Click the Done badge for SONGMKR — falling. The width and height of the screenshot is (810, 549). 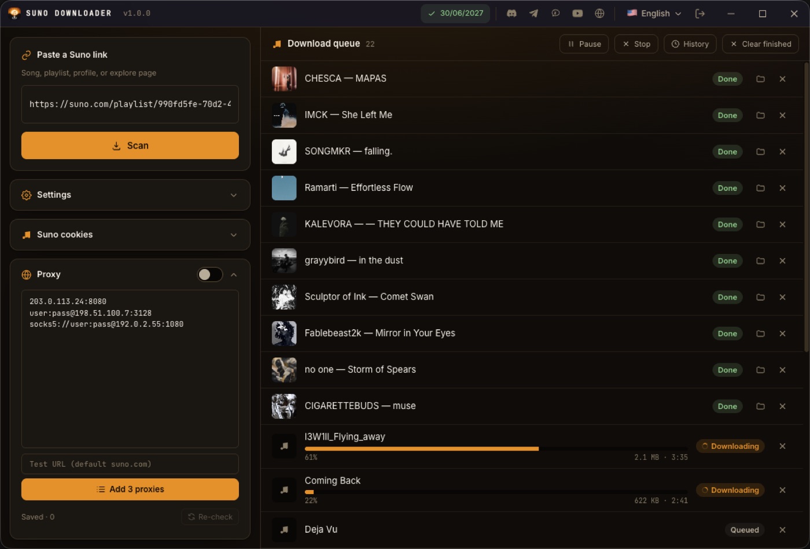pyautogui.click(x=727, y=152)
